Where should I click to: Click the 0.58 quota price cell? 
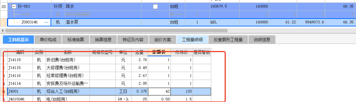tap(160, 99)
